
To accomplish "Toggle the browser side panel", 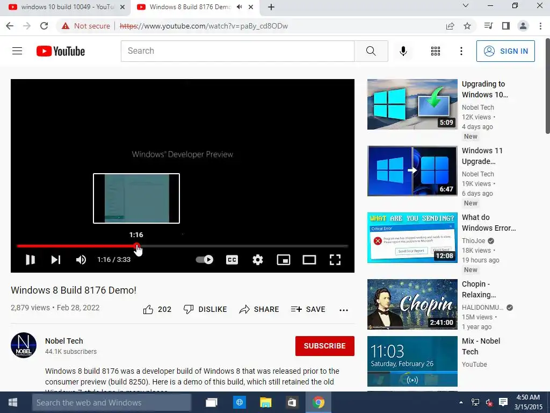I will pos(506,26).
